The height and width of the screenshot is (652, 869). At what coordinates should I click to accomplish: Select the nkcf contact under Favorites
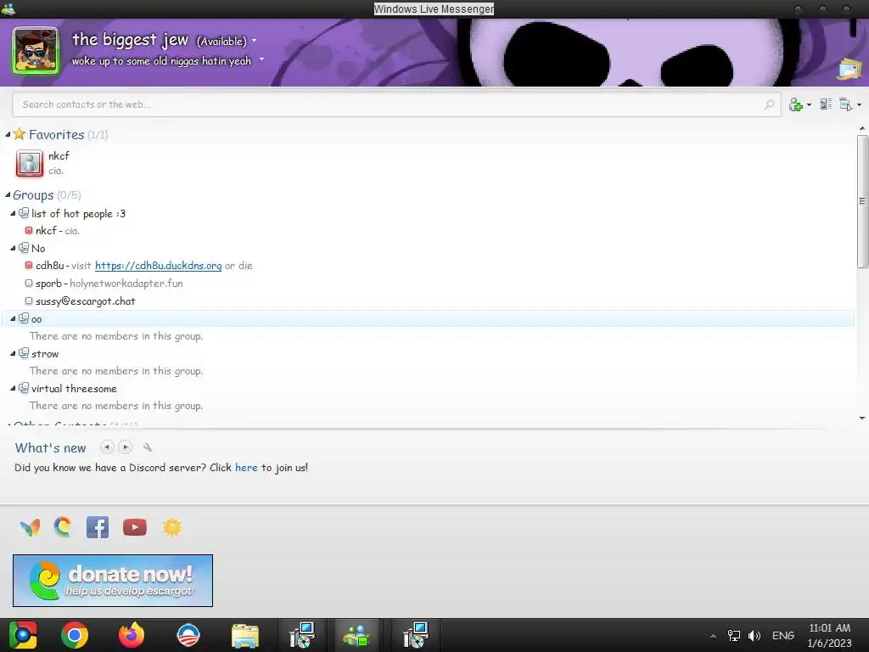(x=59, y=156)
